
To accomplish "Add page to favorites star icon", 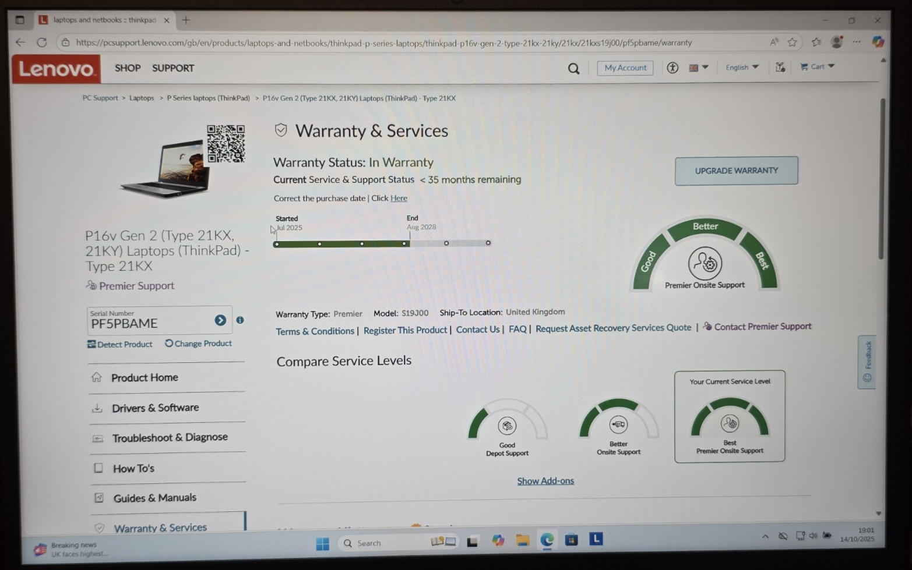I will 793,42.
